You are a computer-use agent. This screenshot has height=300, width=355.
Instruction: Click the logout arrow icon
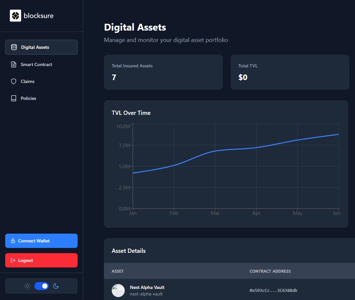(x=13, y=260)
